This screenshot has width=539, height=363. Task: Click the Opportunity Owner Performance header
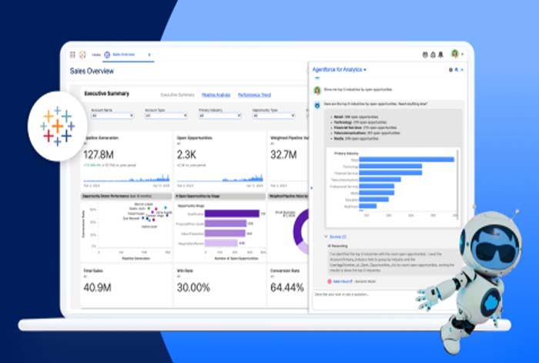tap(126, 196)
